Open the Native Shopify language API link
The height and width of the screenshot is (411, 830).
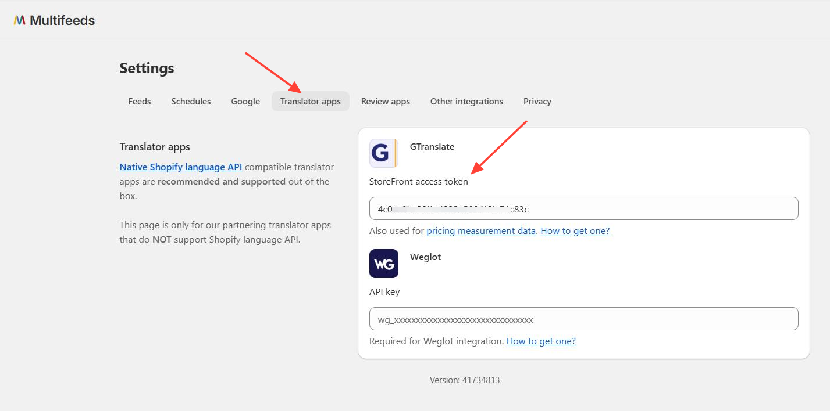tap(181, 167)
